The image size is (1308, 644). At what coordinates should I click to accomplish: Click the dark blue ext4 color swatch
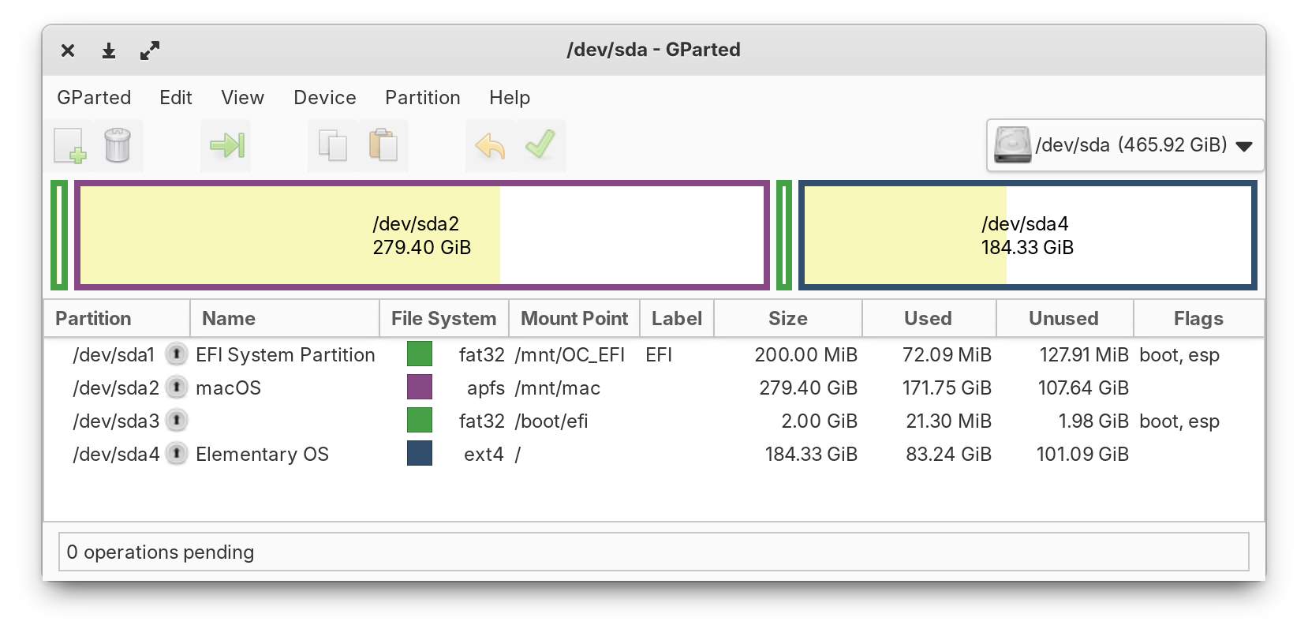tap(420, 454)
